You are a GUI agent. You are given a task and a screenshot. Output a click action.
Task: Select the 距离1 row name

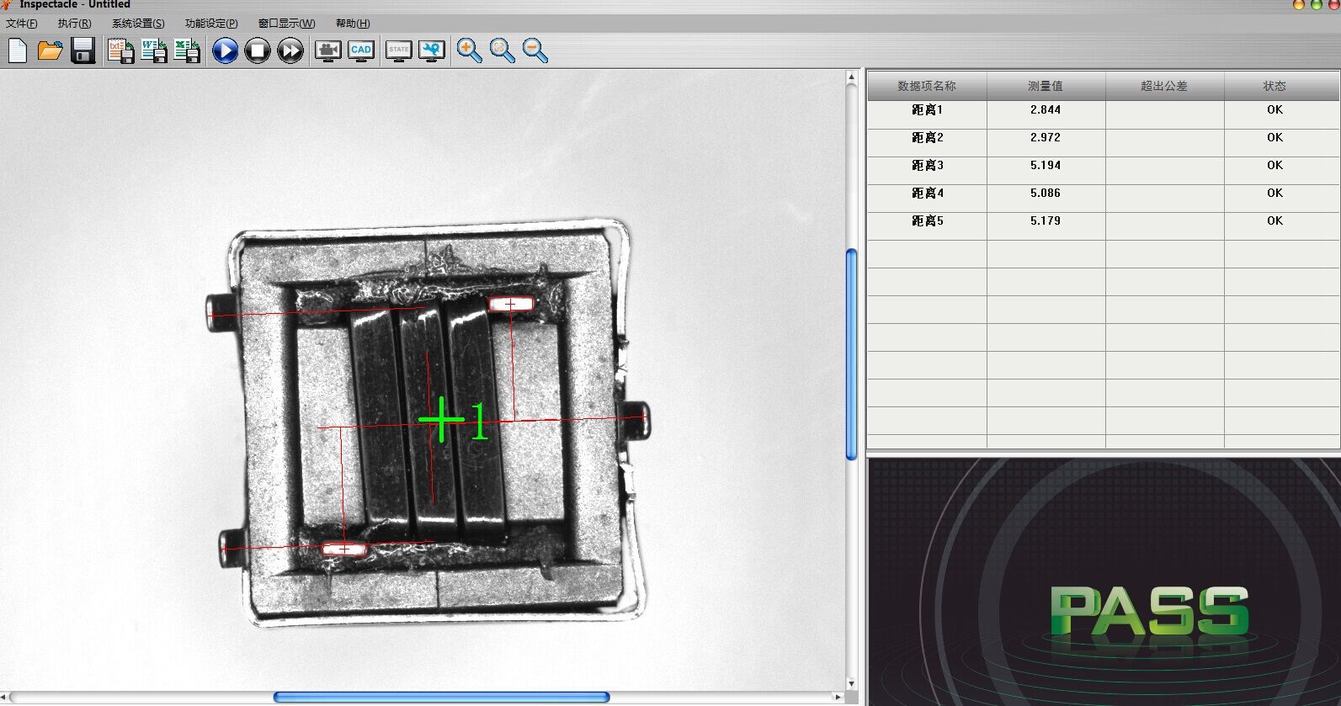[927, 109]
